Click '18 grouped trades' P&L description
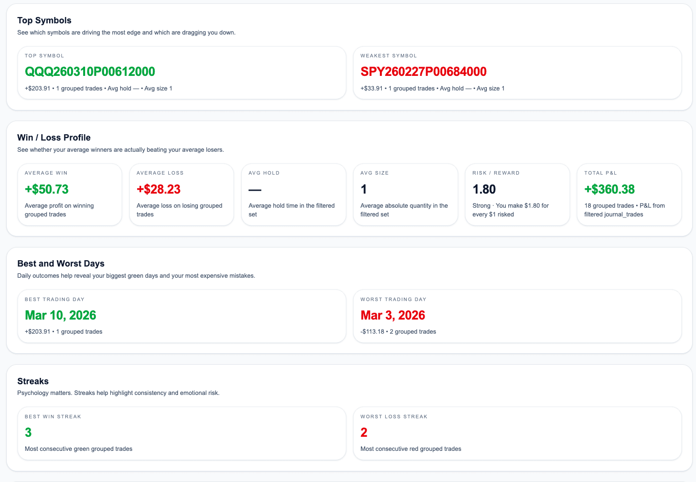Viewport: 696px width, 482px height. [x=625, y=210]
